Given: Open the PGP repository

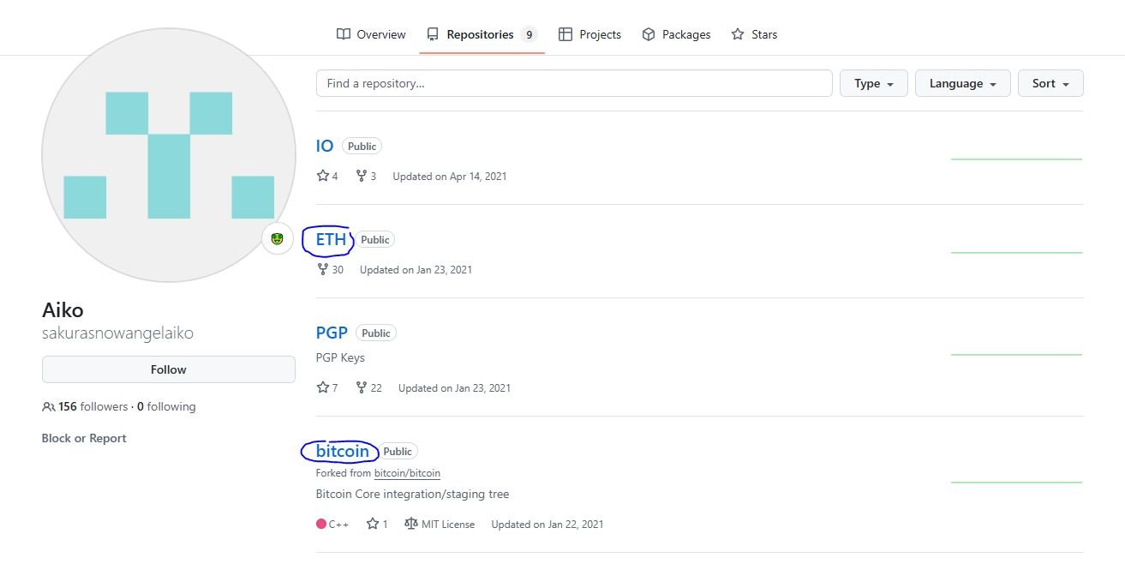Looking at the screenshot, I should click(332, 333).
